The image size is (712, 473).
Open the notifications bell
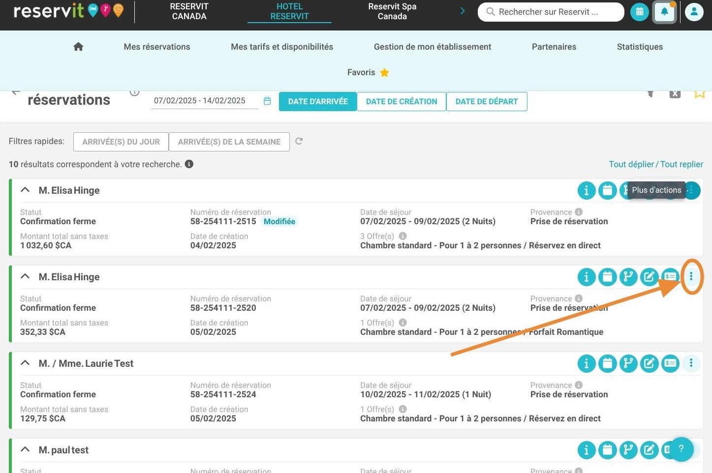(x=664, y=12)
